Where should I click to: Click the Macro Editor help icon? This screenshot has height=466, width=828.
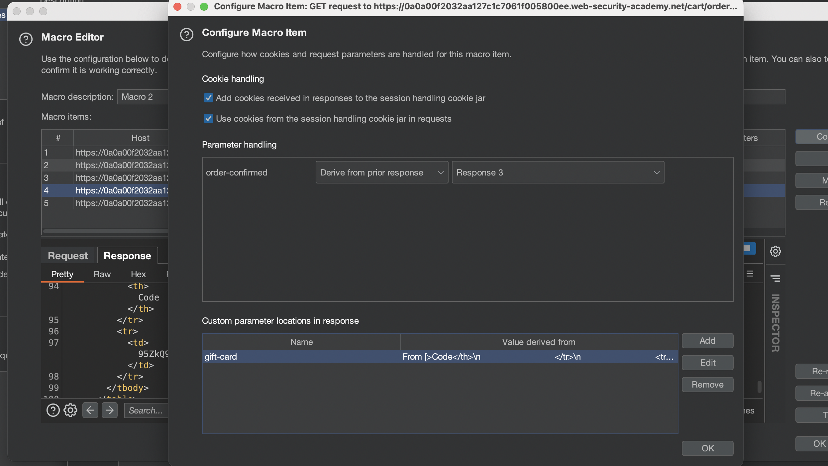click(26, 39)
